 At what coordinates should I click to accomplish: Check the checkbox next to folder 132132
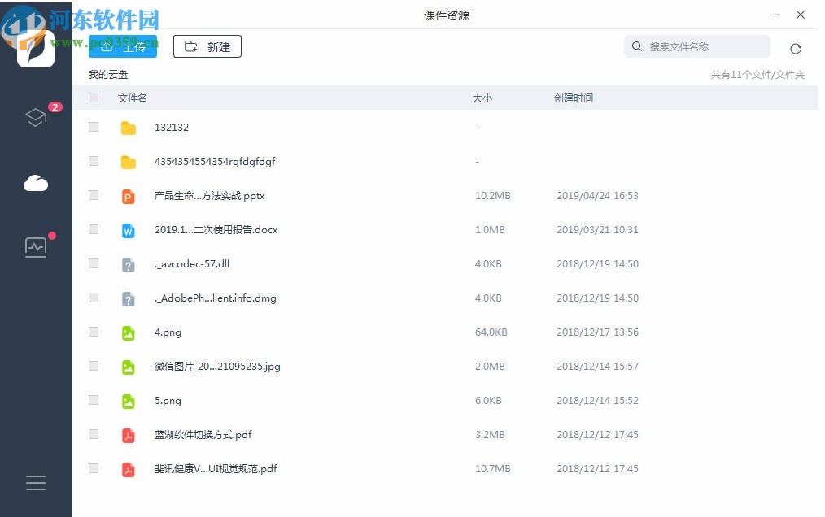93,128
